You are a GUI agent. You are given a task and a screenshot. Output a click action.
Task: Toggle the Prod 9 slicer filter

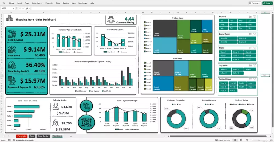[x=233, y=90]
